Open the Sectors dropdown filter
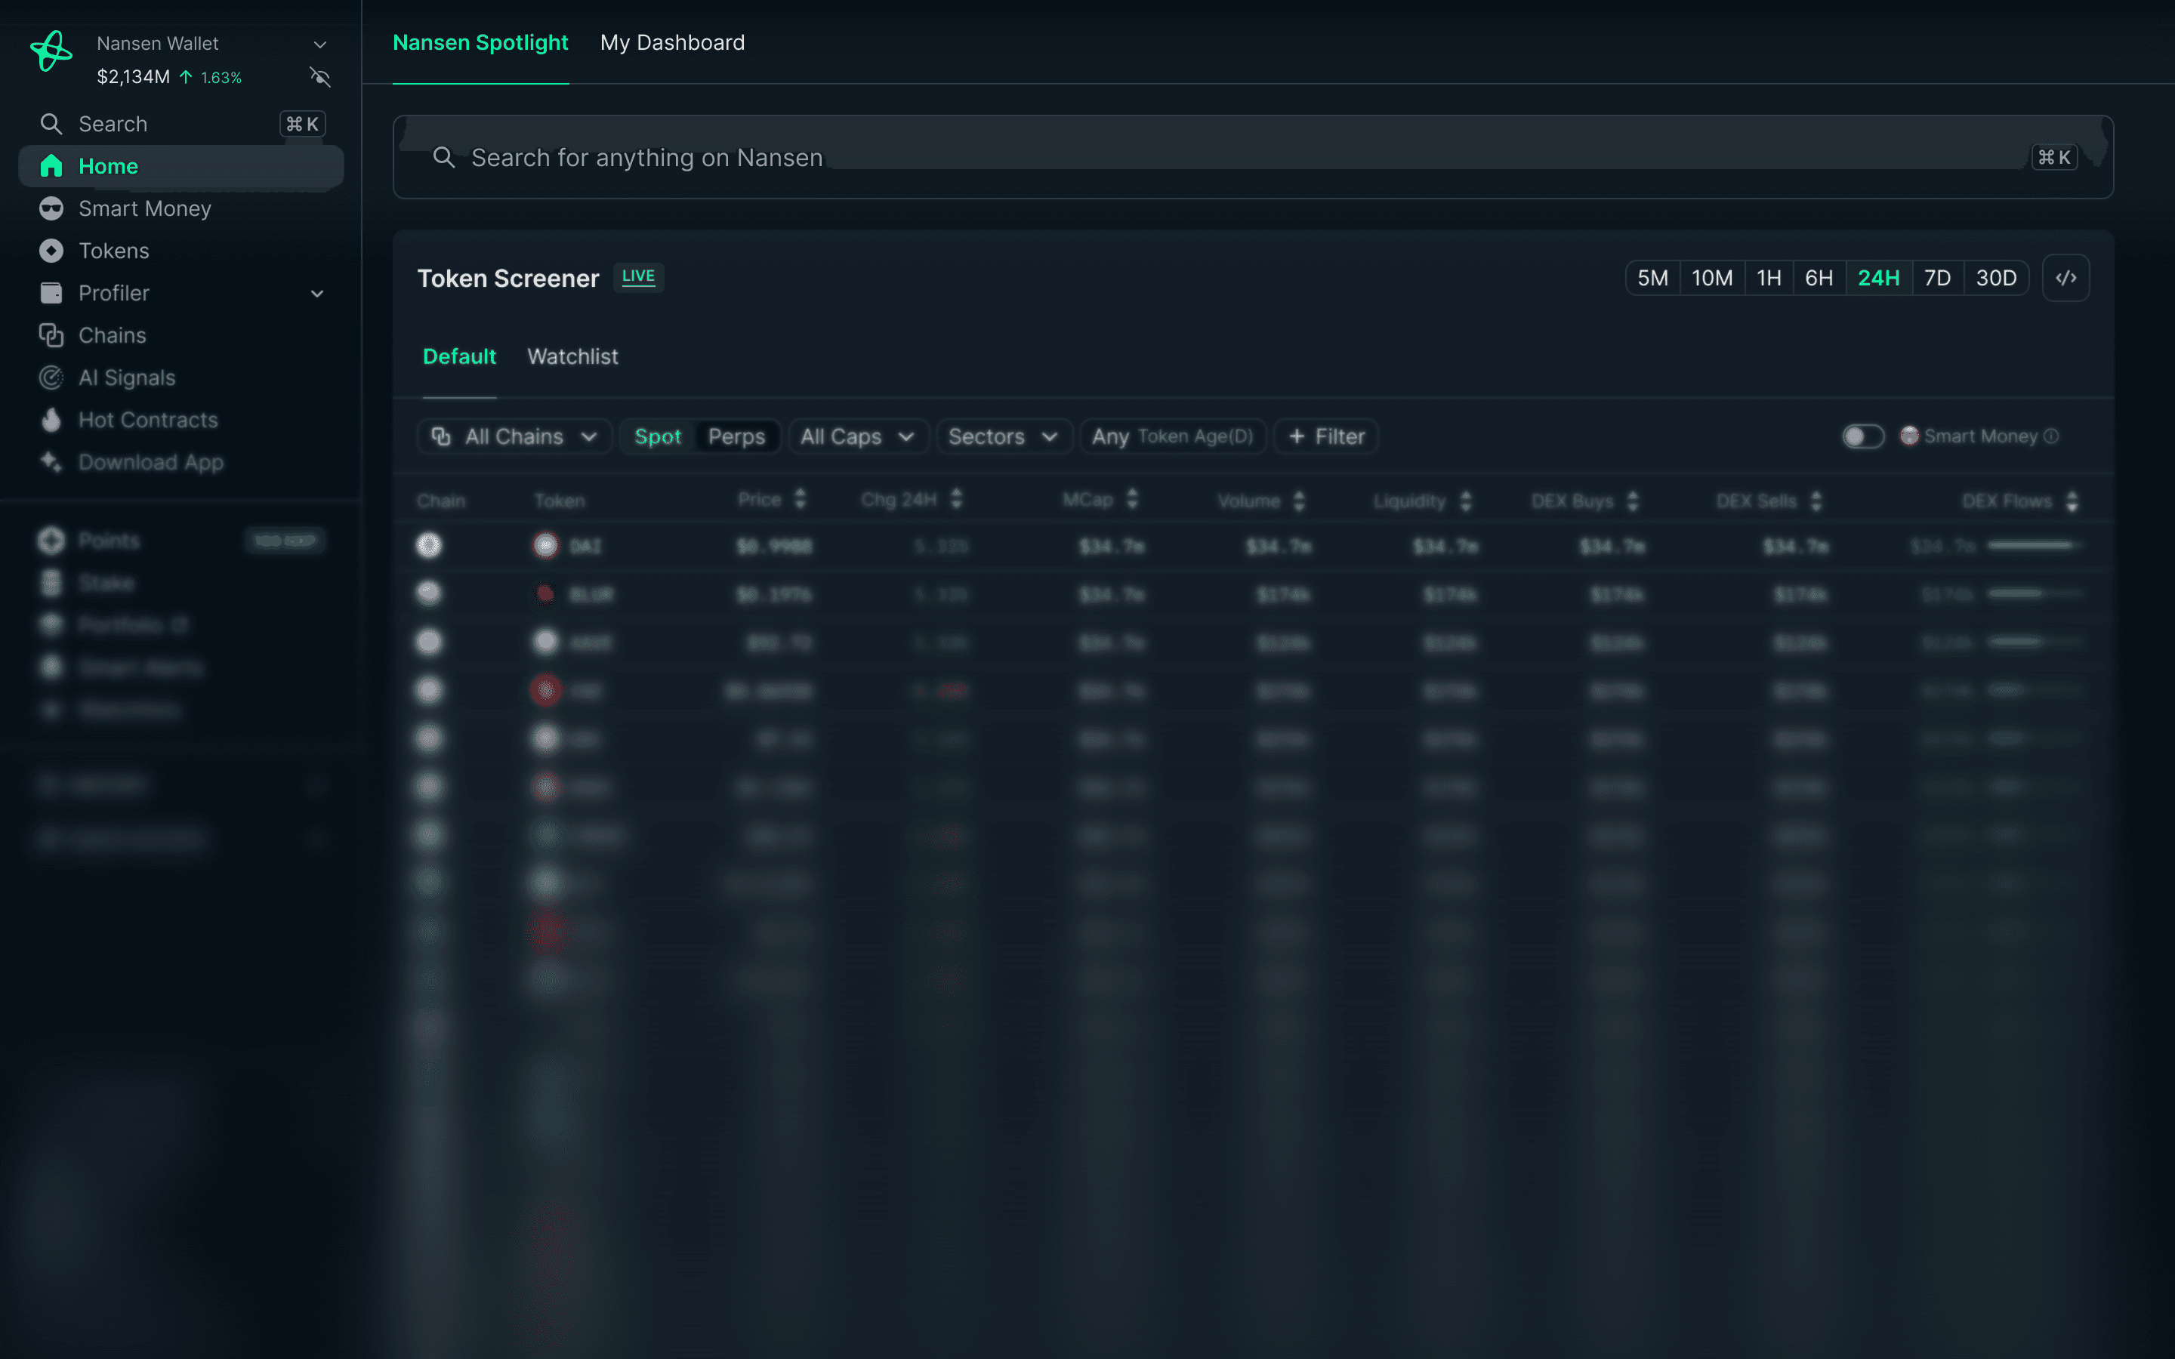Screen dimensions: 2175x1359 (1002, 437)
